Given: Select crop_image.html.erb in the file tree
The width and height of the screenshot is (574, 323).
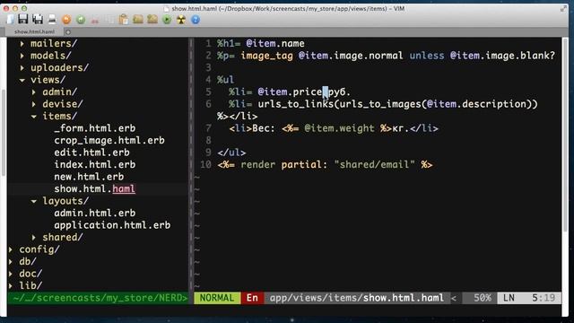Looking at the screenshot, I should click(109, 140).
